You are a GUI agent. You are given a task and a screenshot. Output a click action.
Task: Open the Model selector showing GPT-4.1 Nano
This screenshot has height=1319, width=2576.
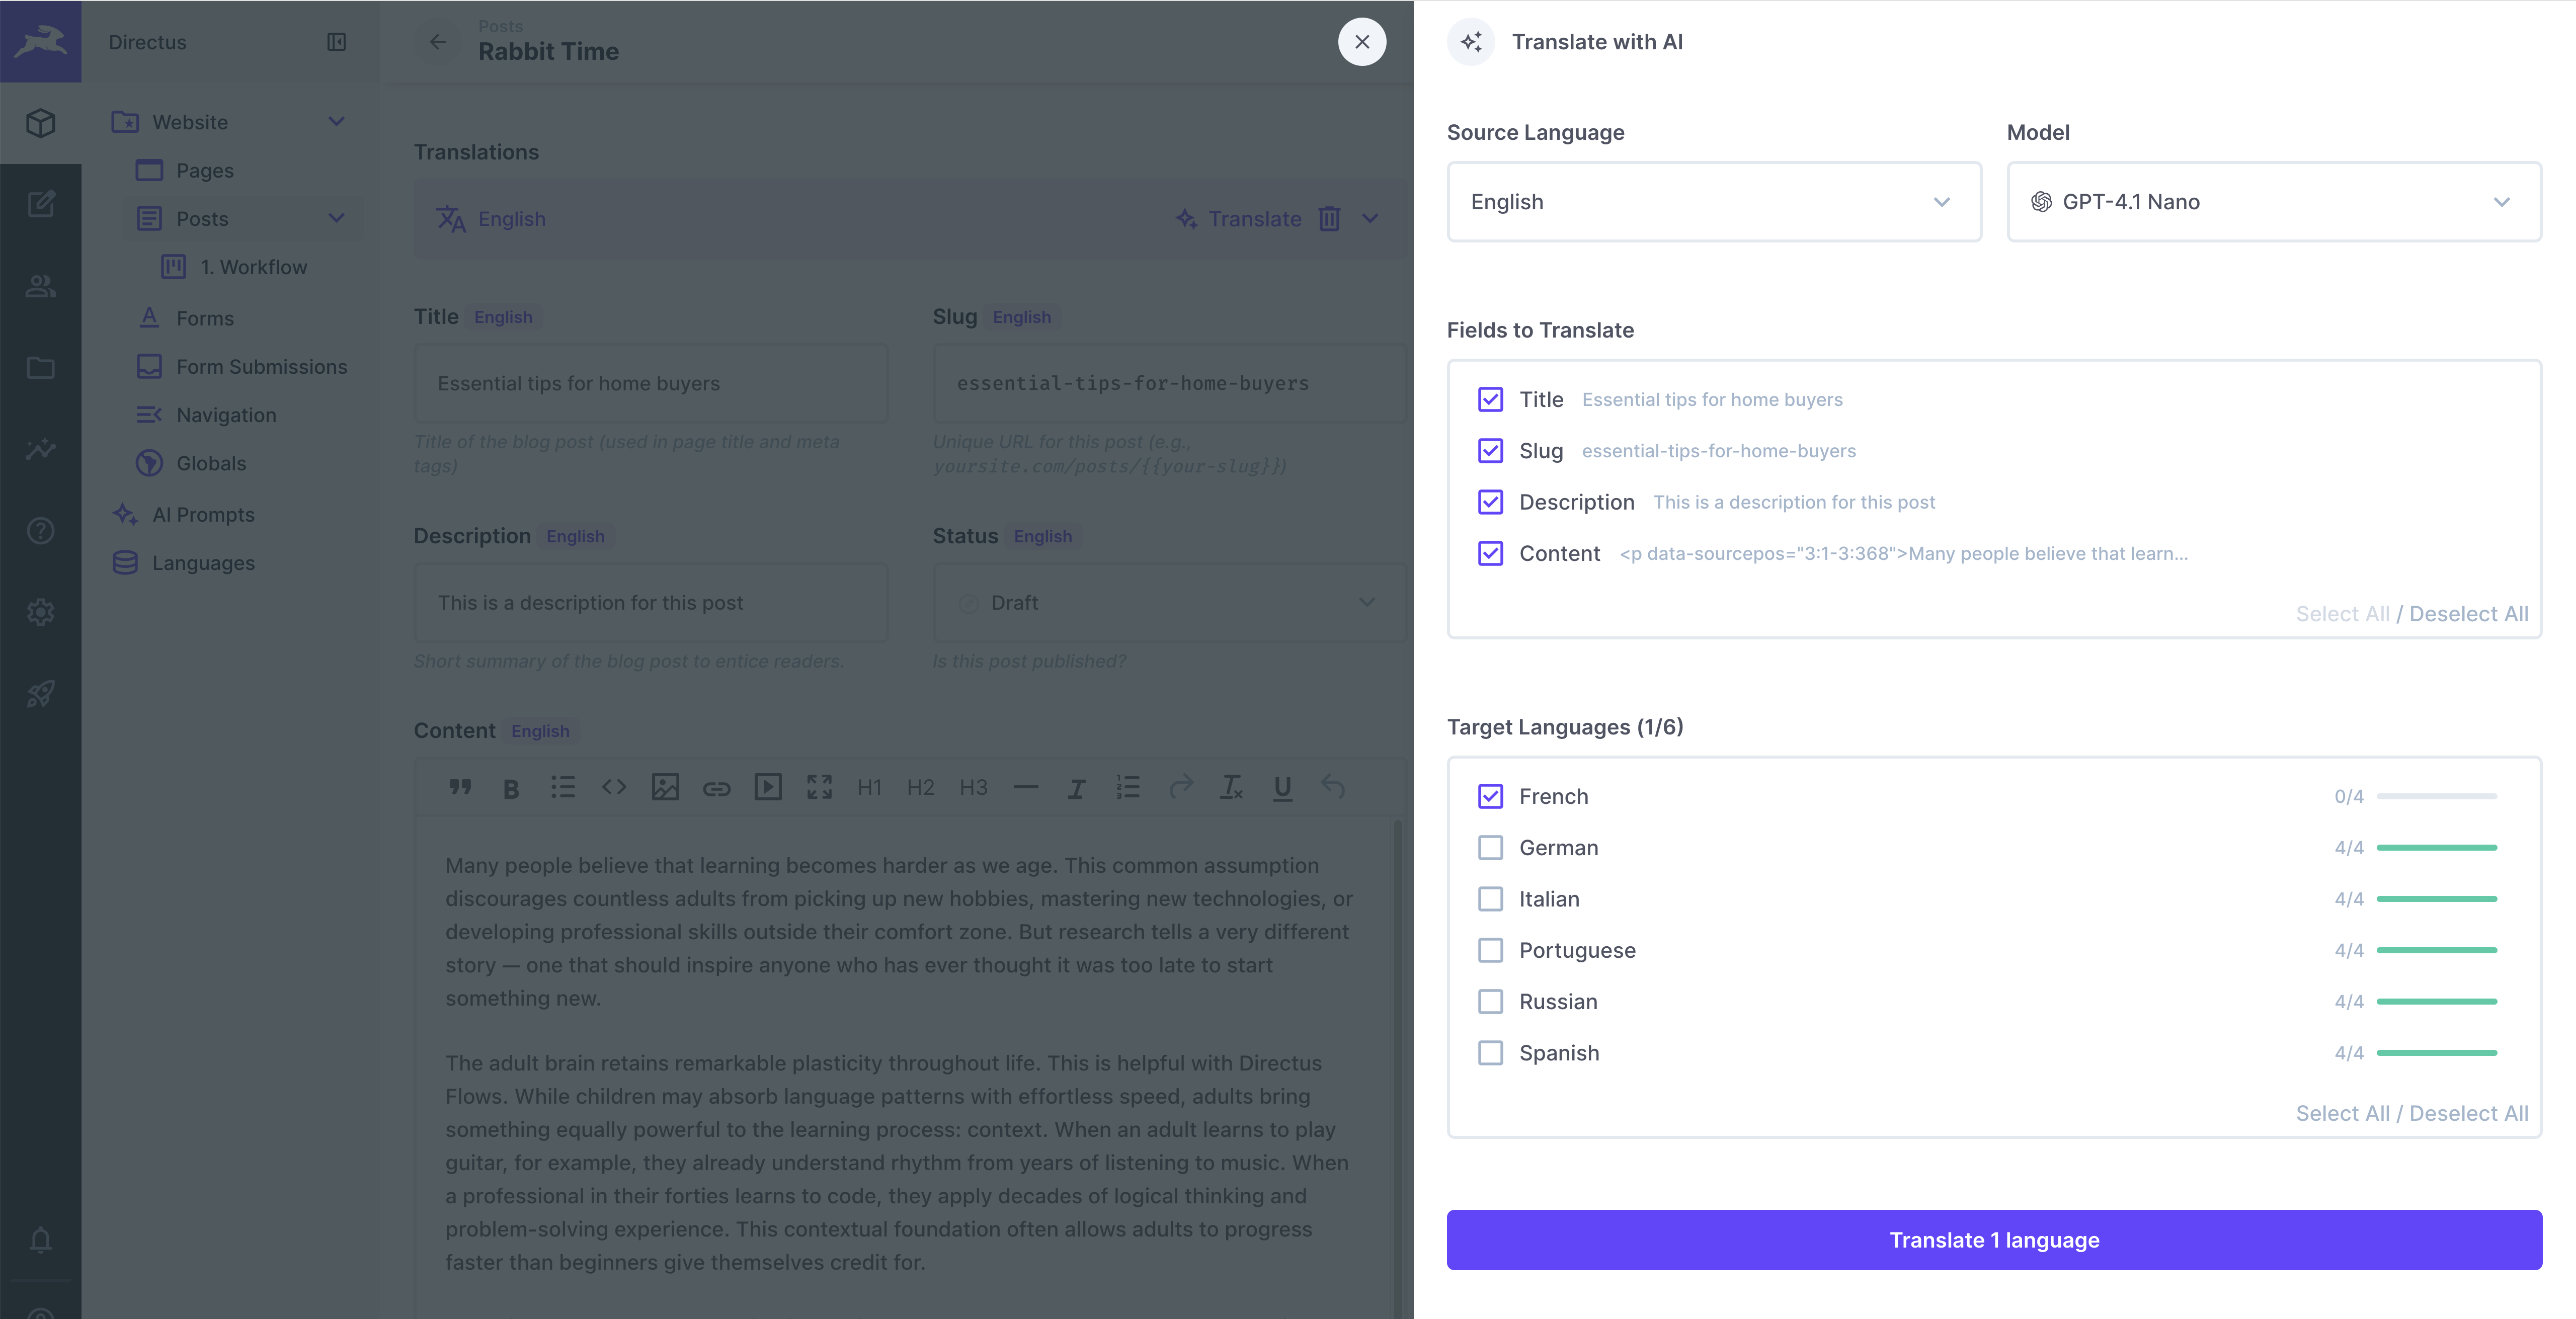point(2273,201)
